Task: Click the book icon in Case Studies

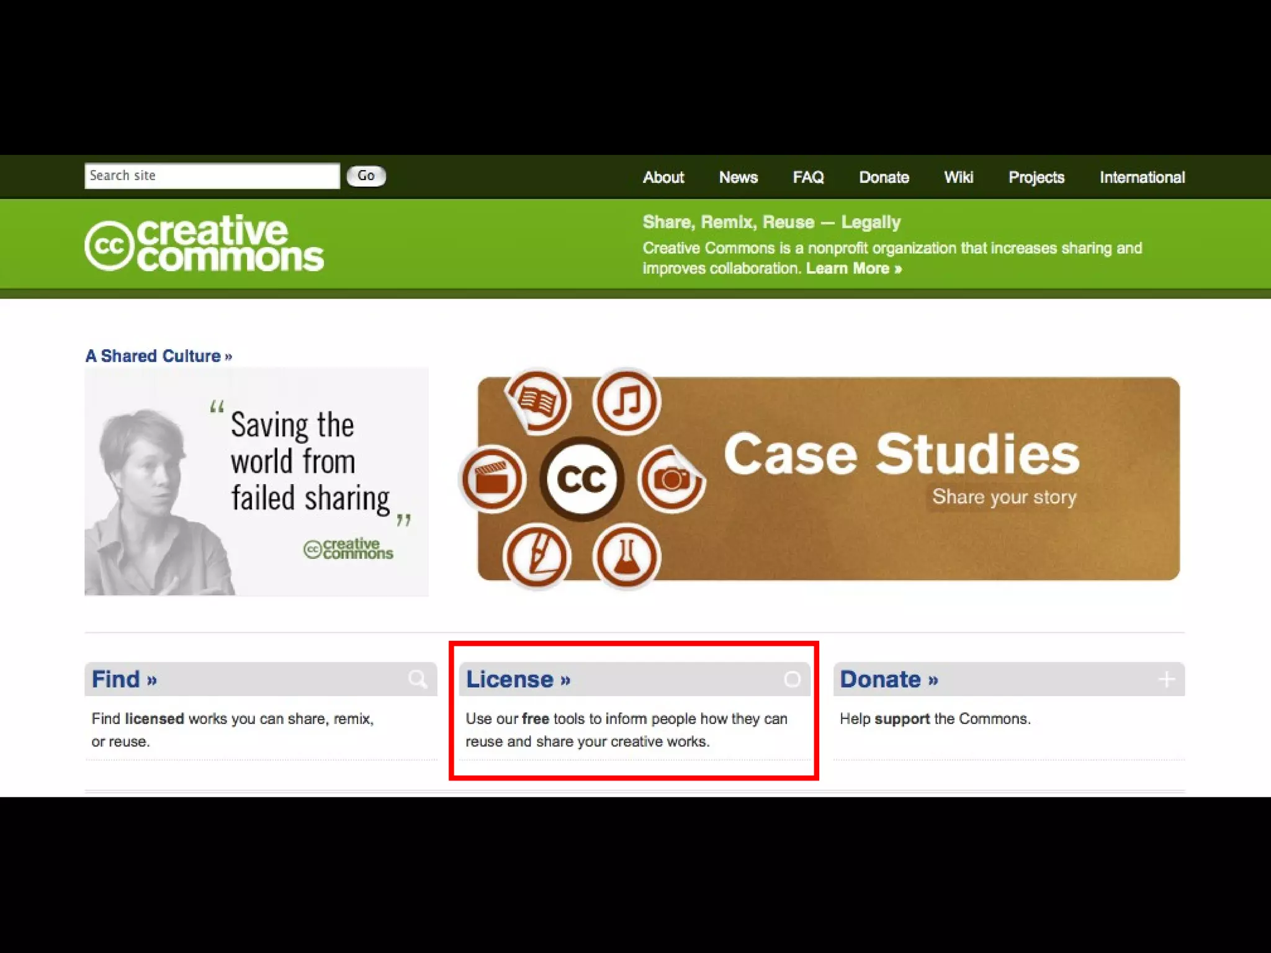Action: click(x=537, y=401)
